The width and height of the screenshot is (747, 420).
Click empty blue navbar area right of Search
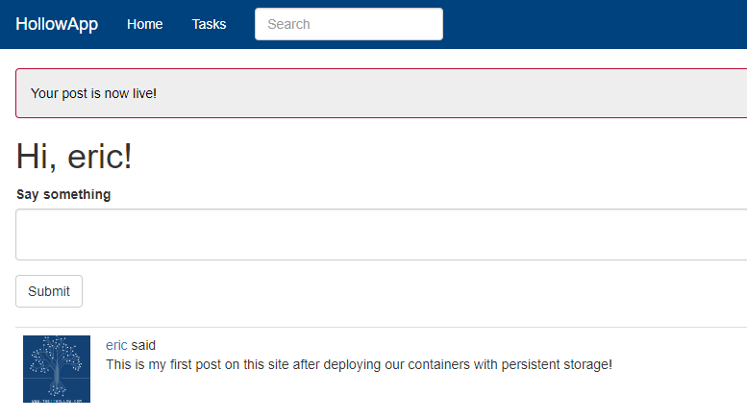click(x=596, y=24)
